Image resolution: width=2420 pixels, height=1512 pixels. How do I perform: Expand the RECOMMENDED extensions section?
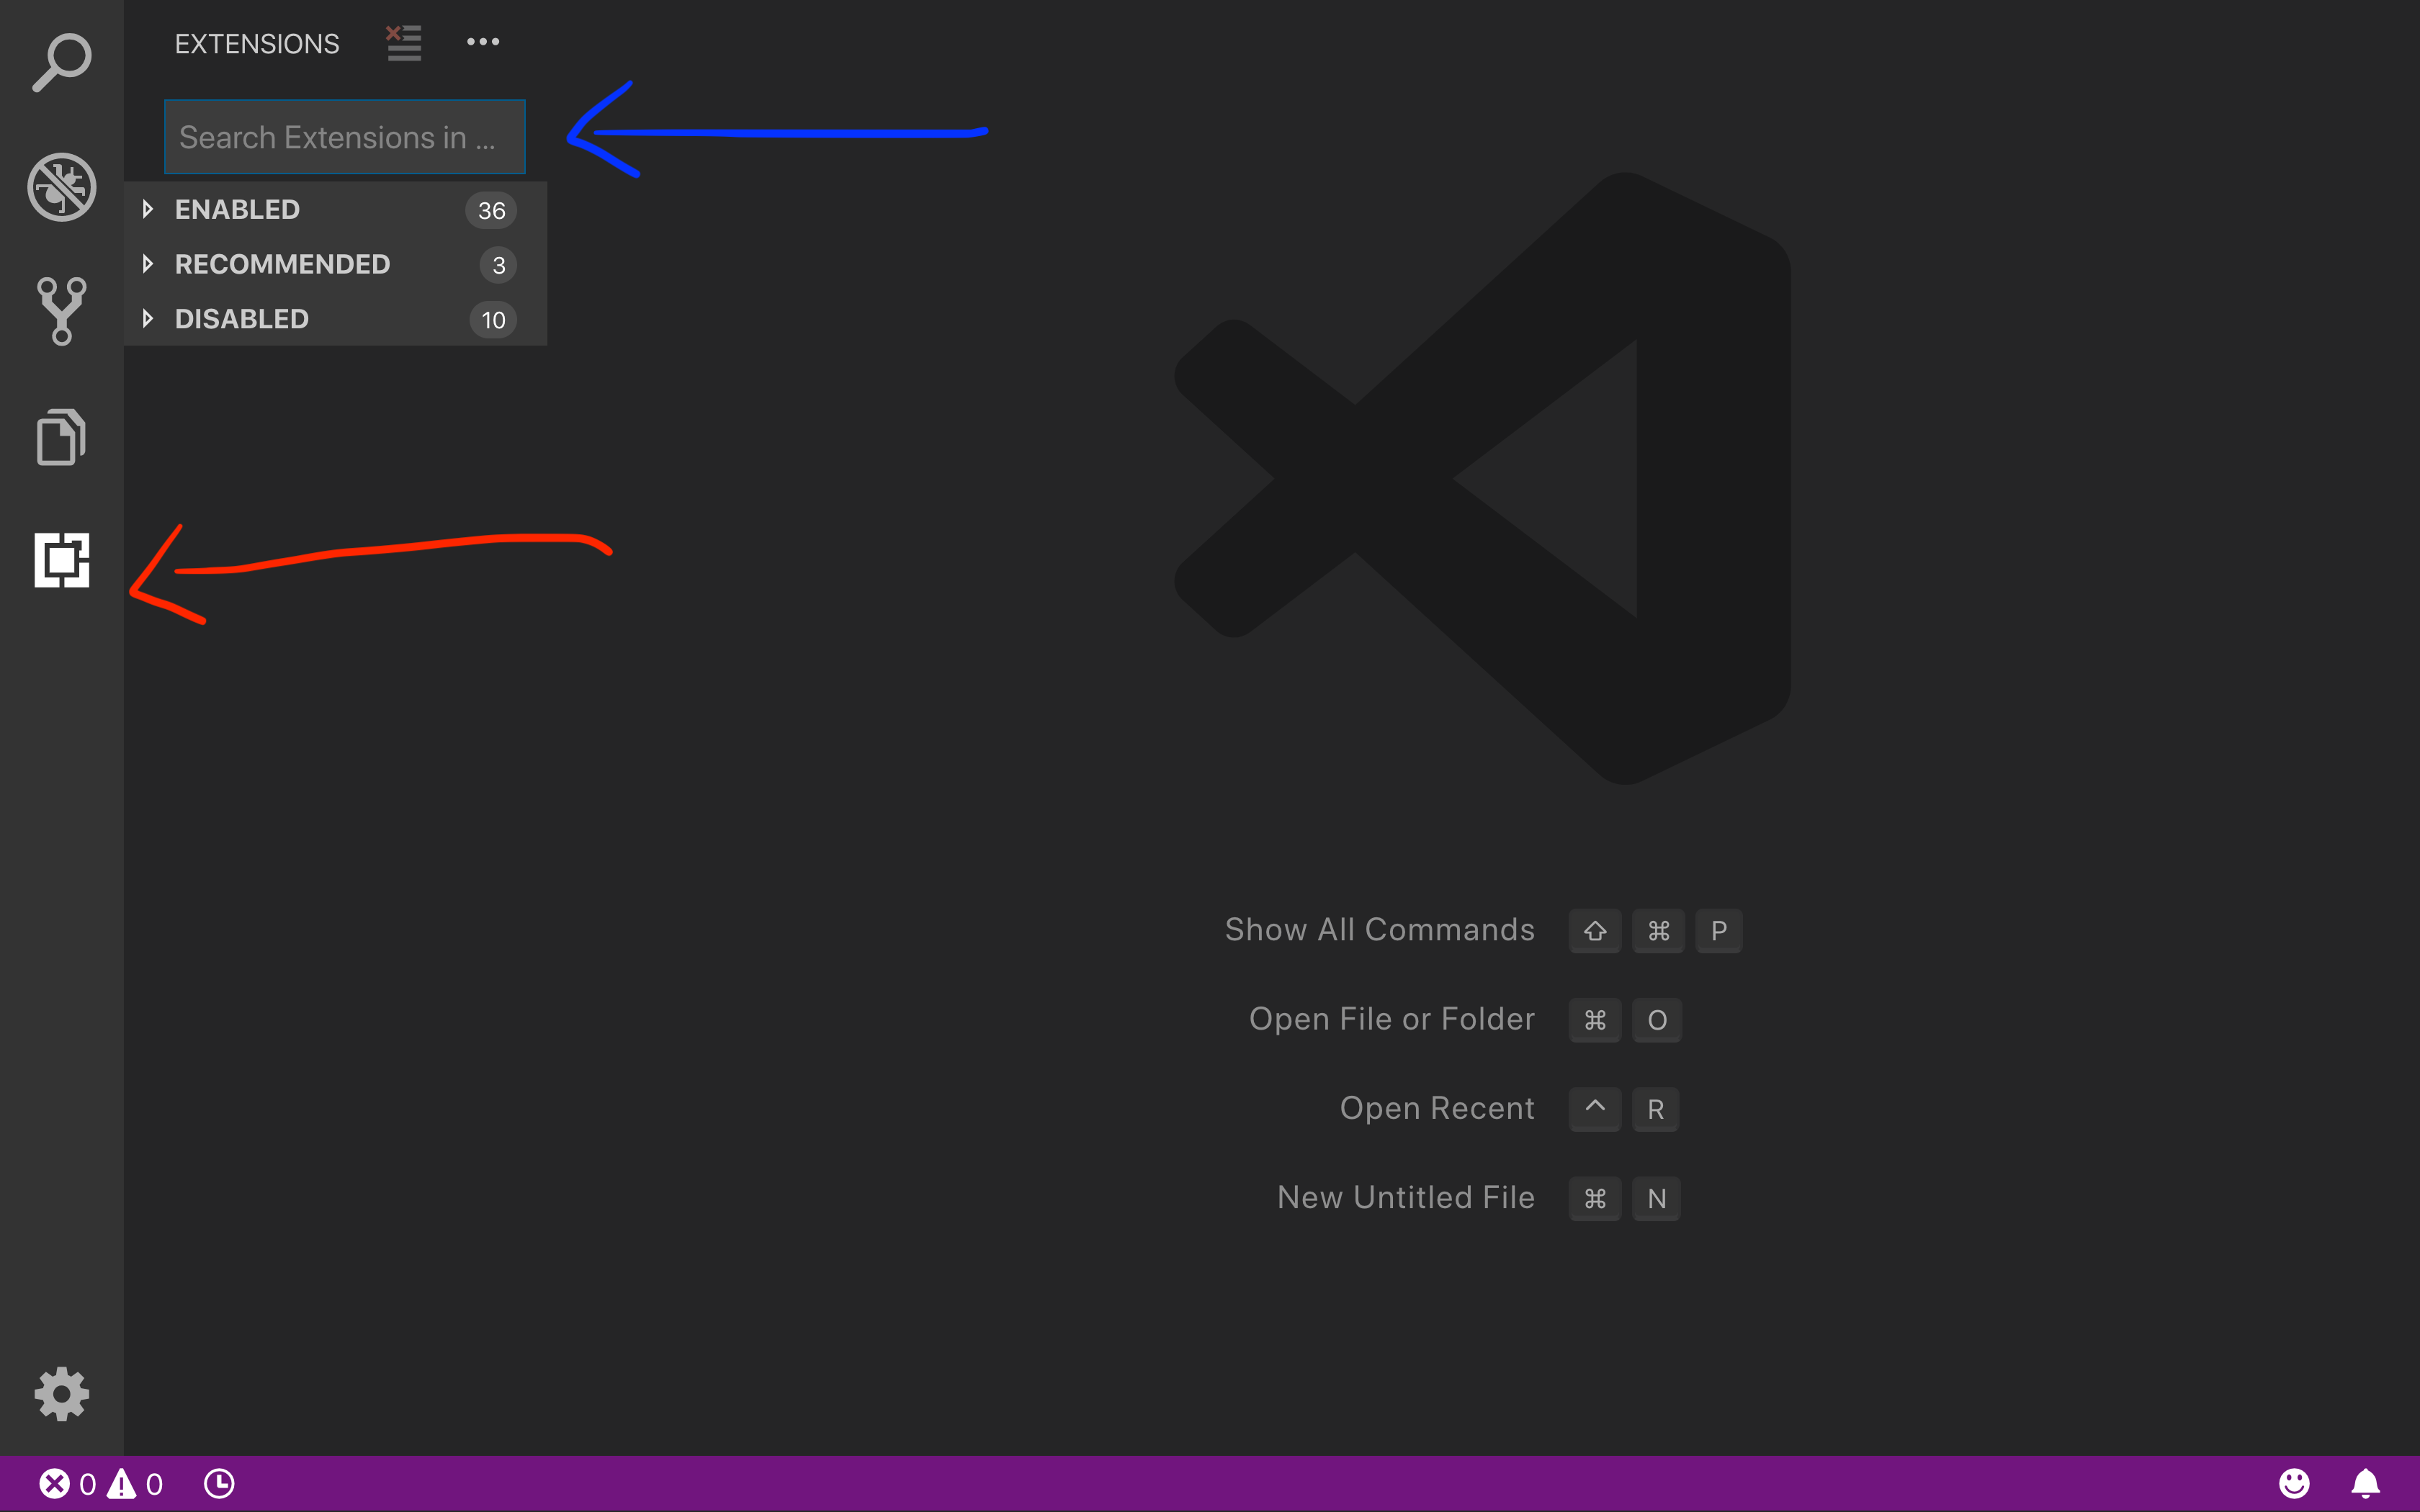(x=282, y=264)
